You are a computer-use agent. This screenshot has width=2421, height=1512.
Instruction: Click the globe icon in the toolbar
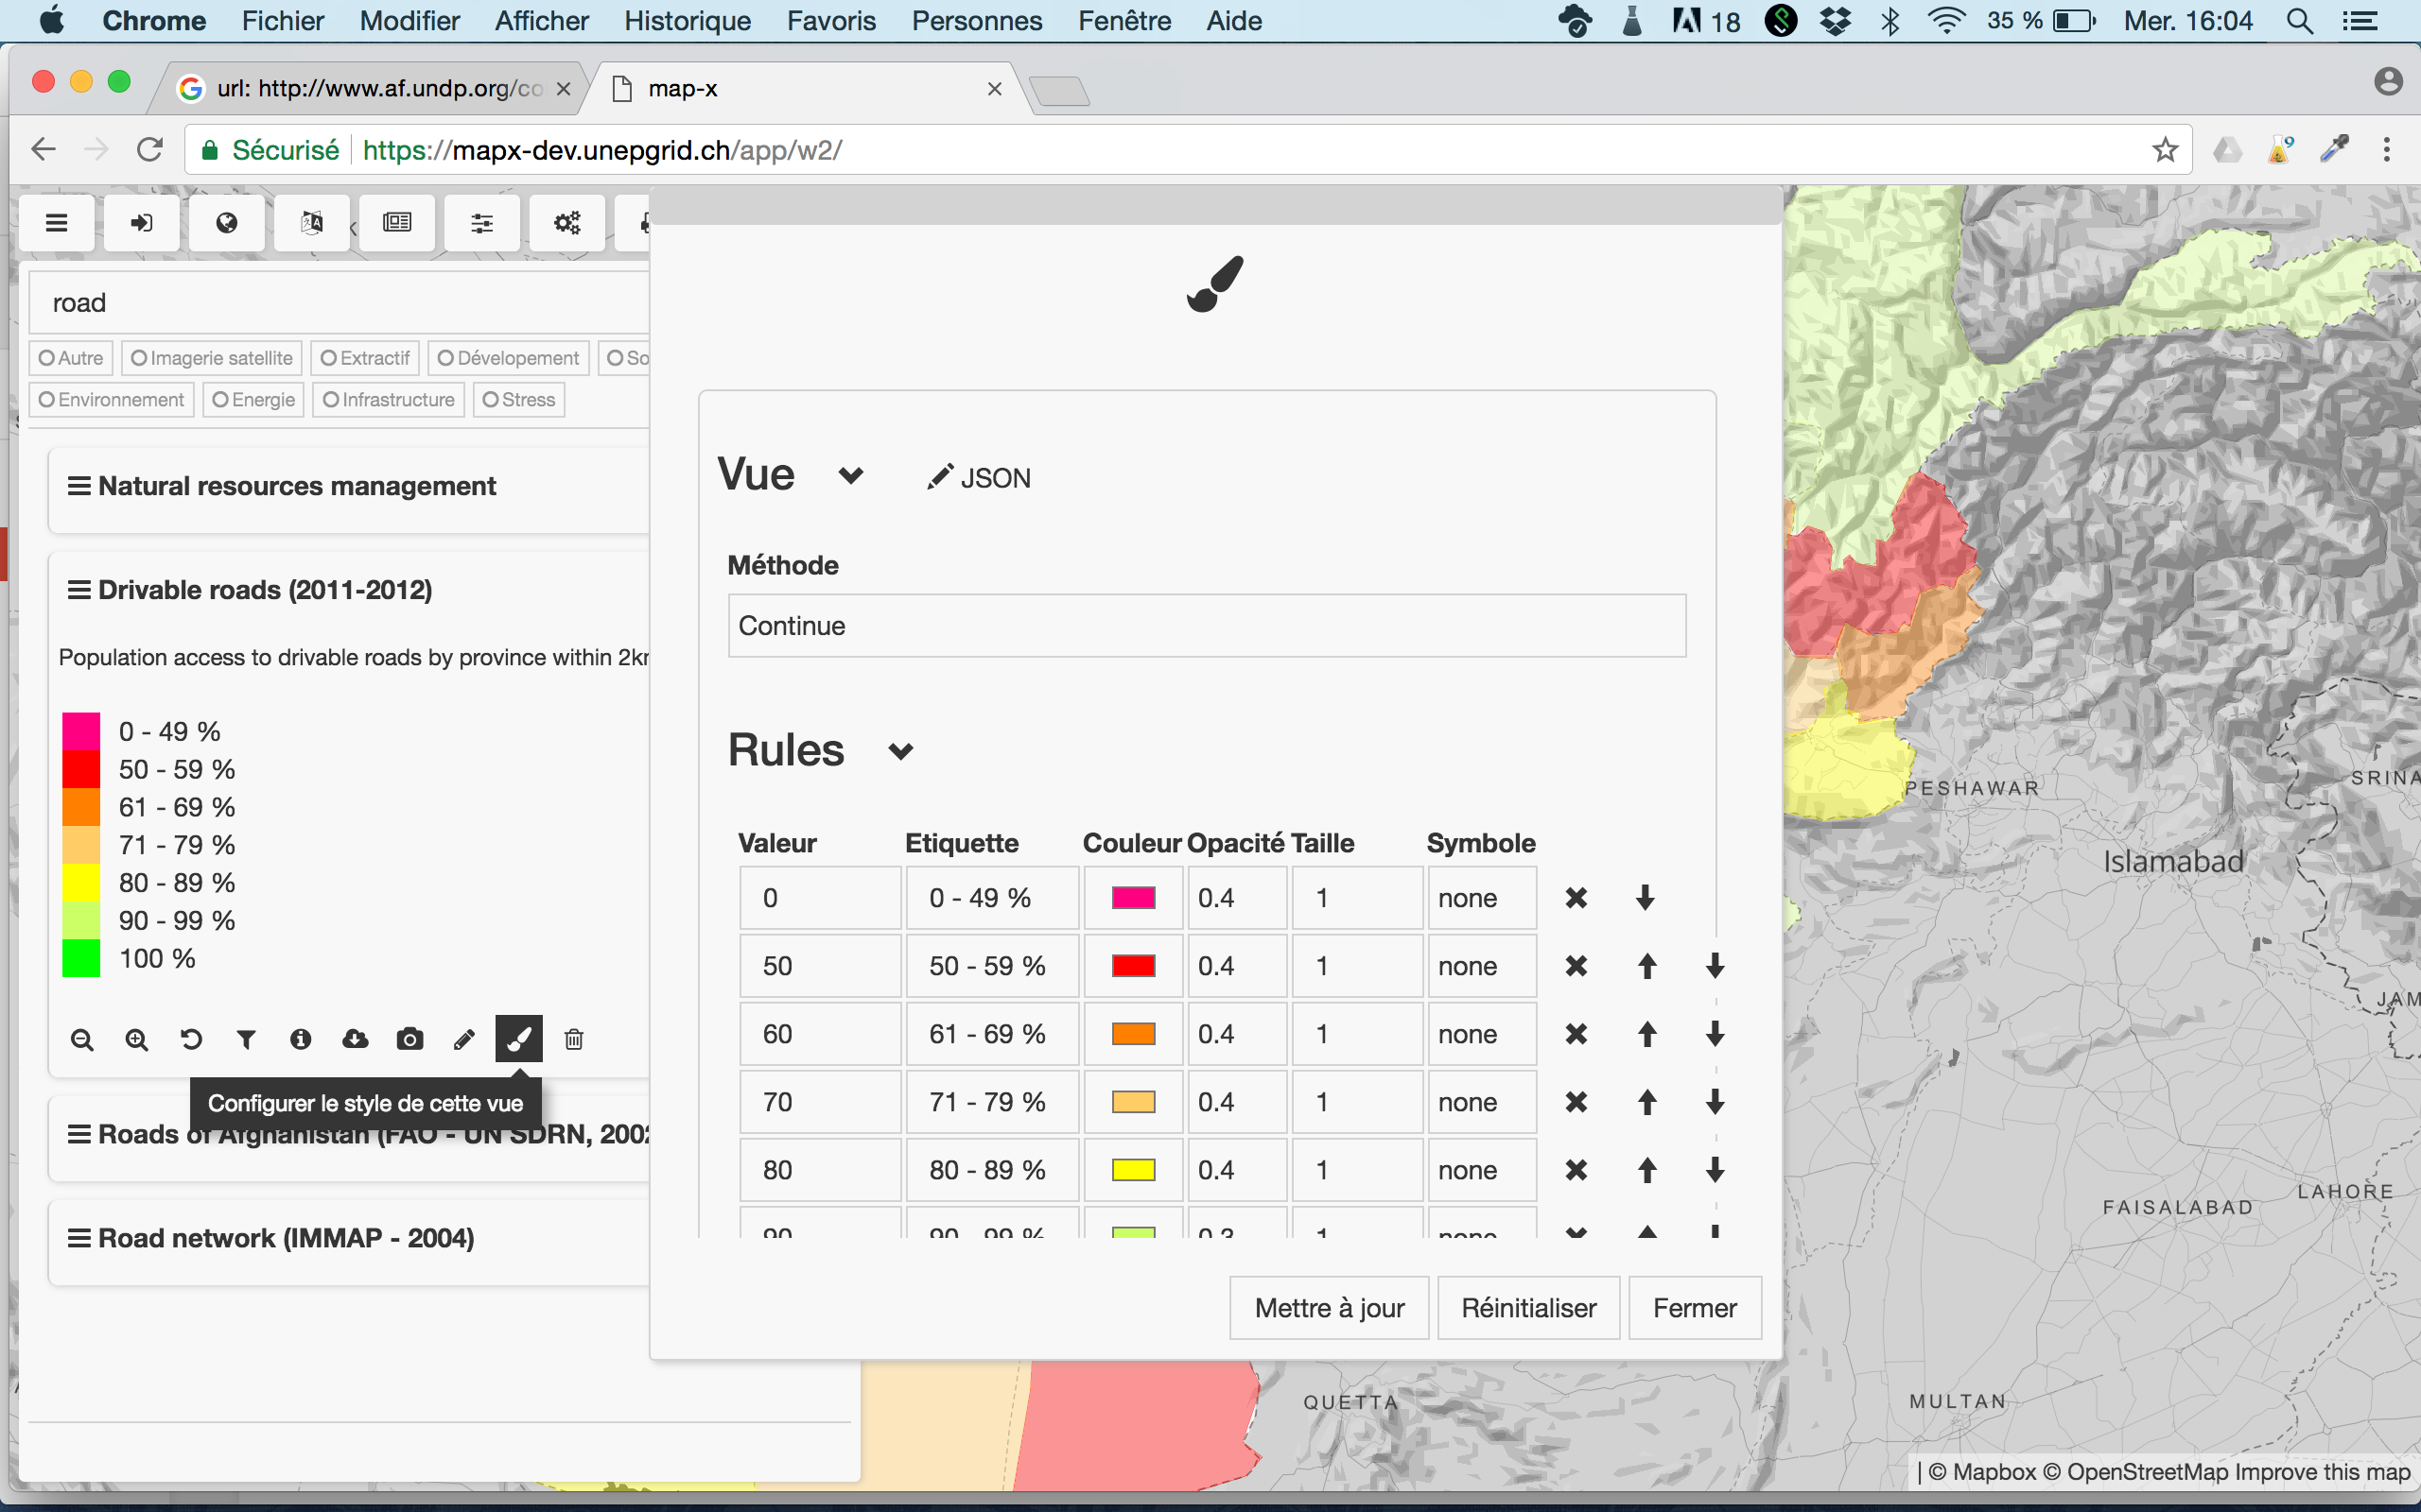click(225, 223)
